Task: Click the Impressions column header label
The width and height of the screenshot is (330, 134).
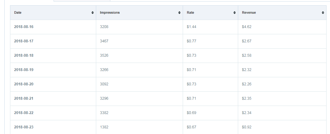Action: pyautogui.click(x=110, y=13)
